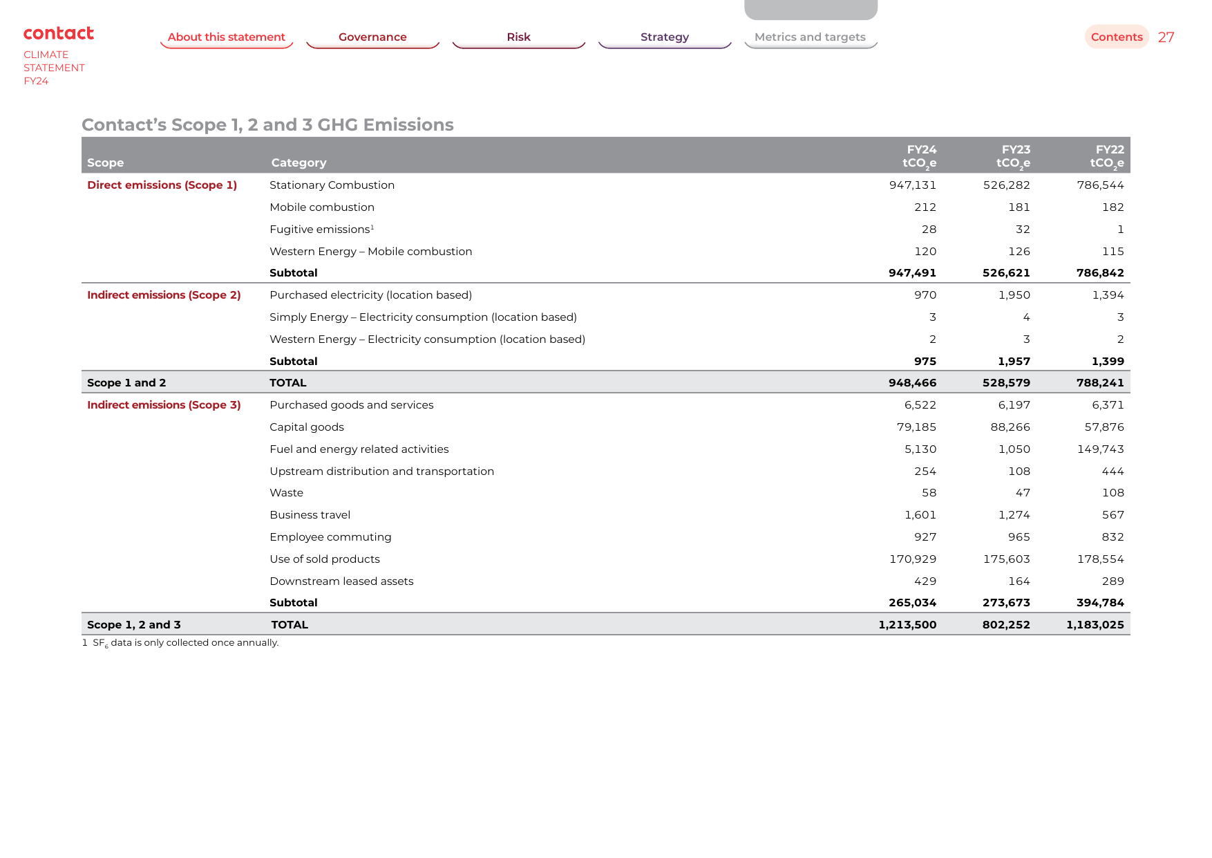The width and height of the screenshot is (1212, 858).
Task: Click the FY24 column header
Action: pos(920,156)
